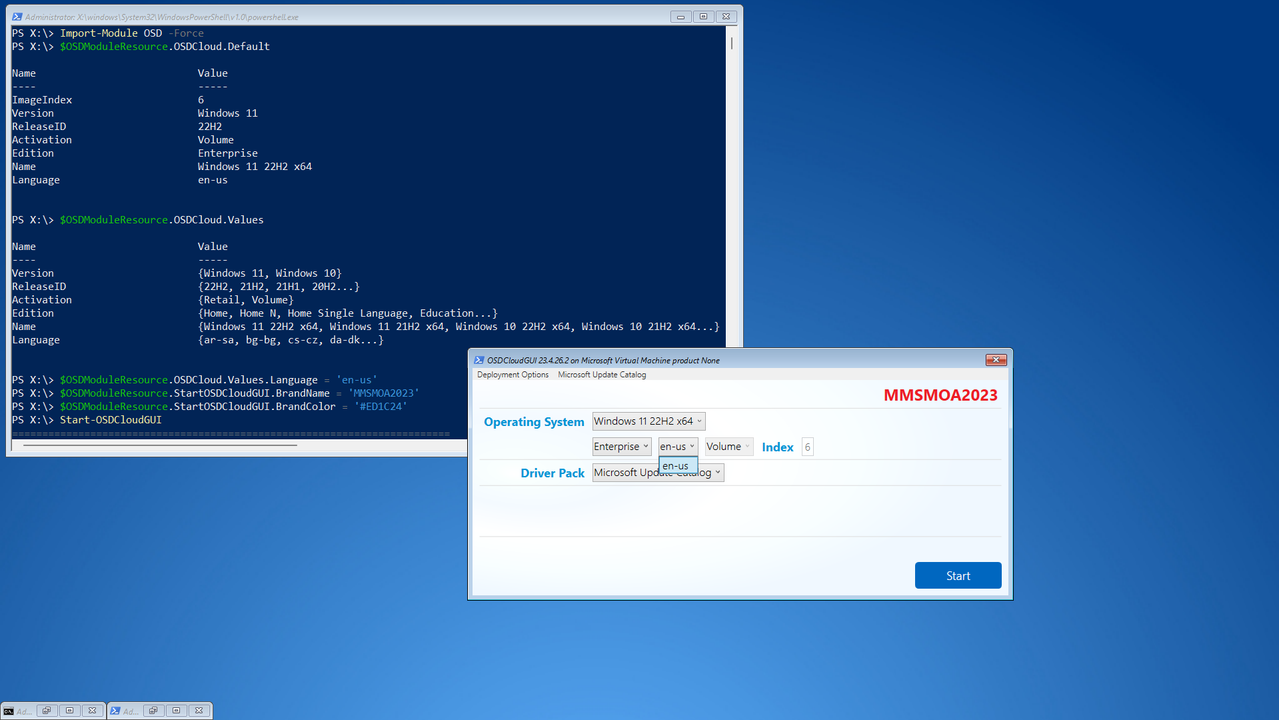Click the OSDCloudGUI window title bar icon

pos(479,360)
